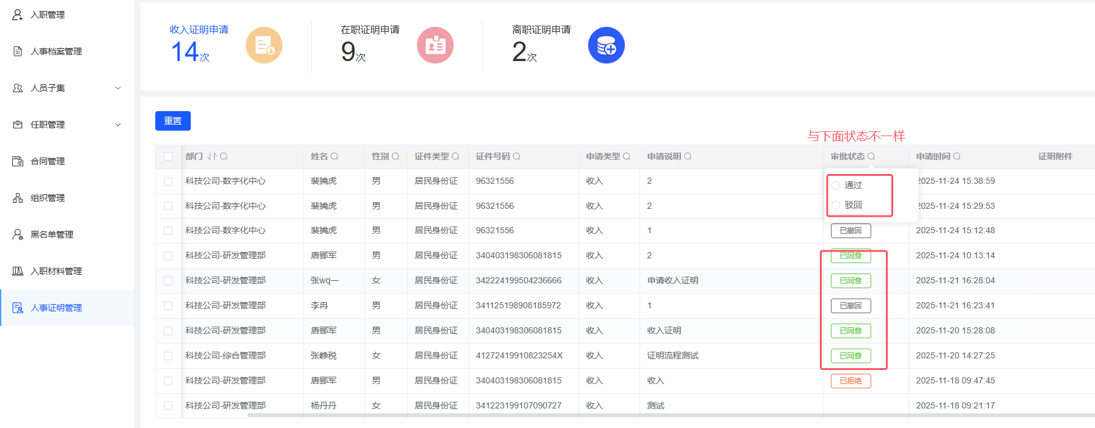Screen dimensions: 1095x428
Task: Open 黑名单管理 in the sidebar
Action: (x=52, y=234)
